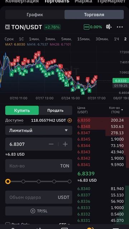The height and width of the screenshot is (229, 129).
Task: Switch to the Продать sell side
Action: coord(56,111)
